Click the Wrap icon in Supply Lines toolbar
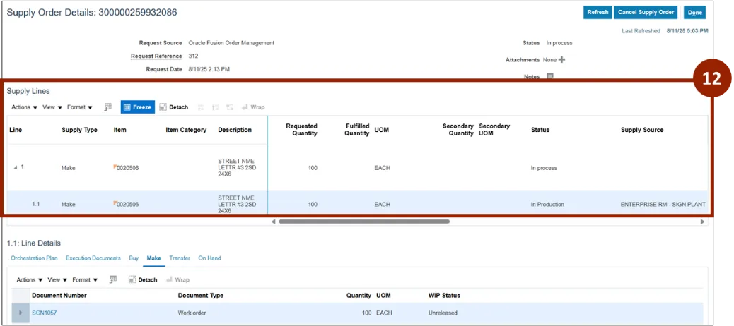The width and height of the screenshot is (734, 326). [x=253, y=107]
